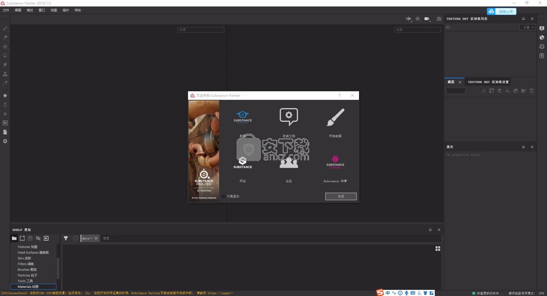Image resolution: width=547 pixels, height=296 pixels.
Task: Toggle the shelf hidden-eye icon
Action: (x=38, y=238)
